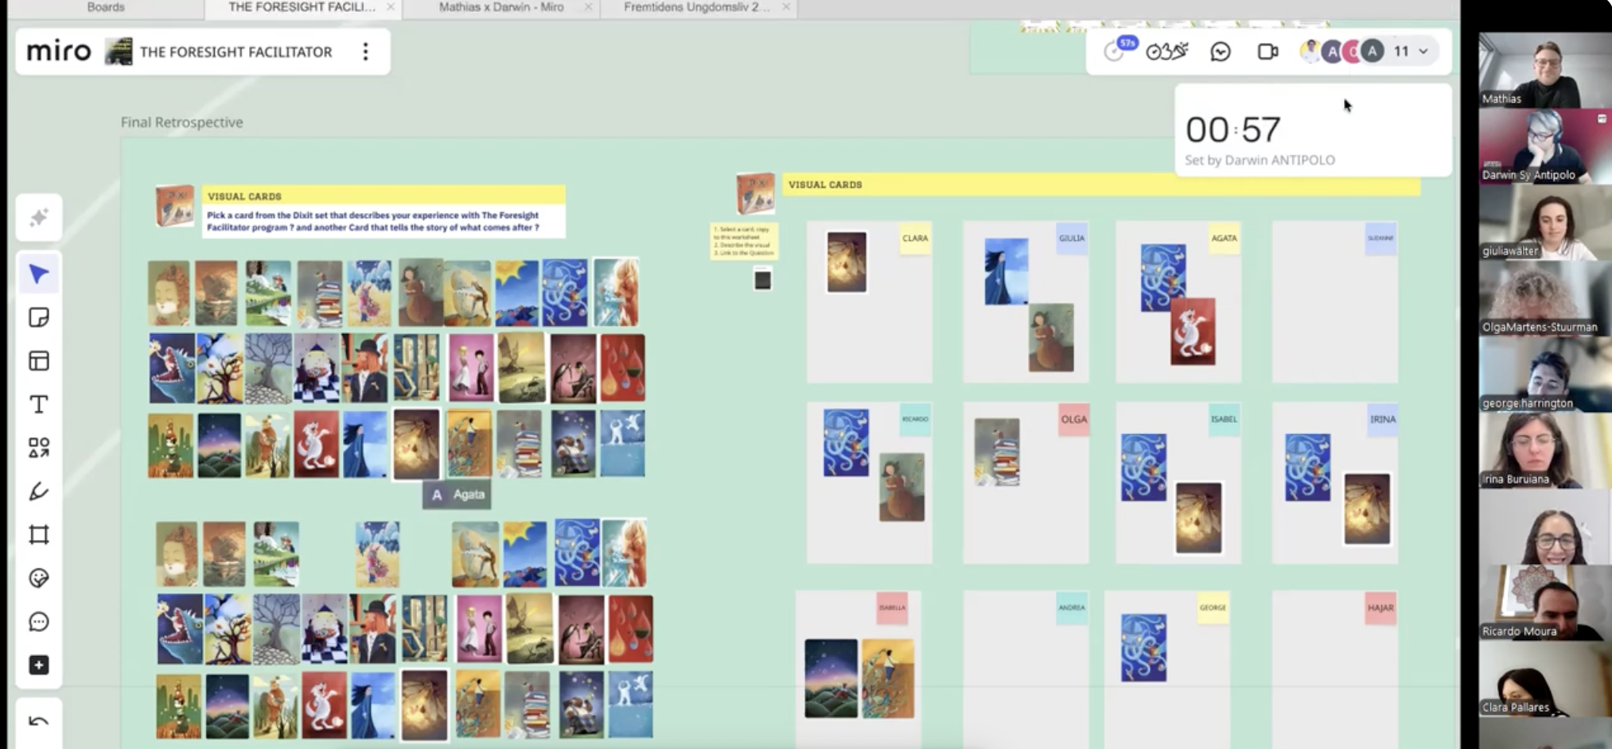Click the Final Retrospective frame title
Screen dimensions: 1612x749
182,122
